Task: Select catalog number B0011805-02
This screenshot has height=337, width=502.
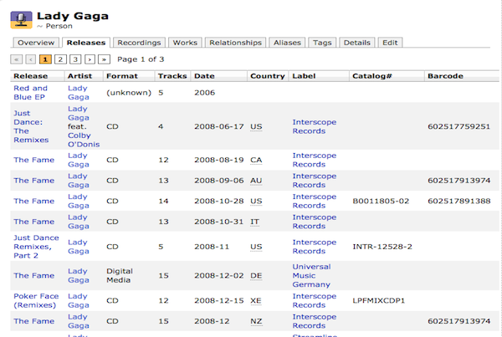Action: coord(381,201)
